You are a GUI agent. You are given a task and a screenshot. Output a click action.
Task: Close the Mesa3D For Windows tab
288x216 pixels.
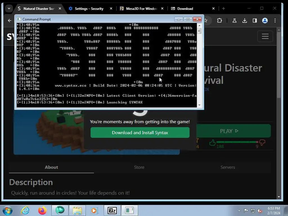tap(162, 8)
